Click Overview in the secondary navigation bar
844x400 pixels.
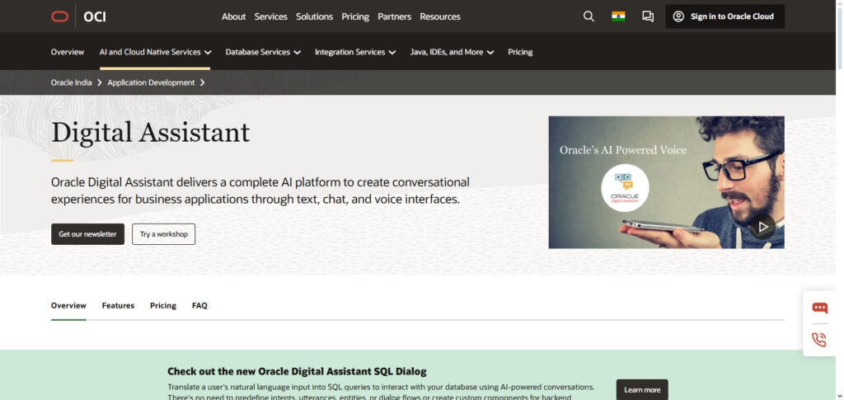68,52
